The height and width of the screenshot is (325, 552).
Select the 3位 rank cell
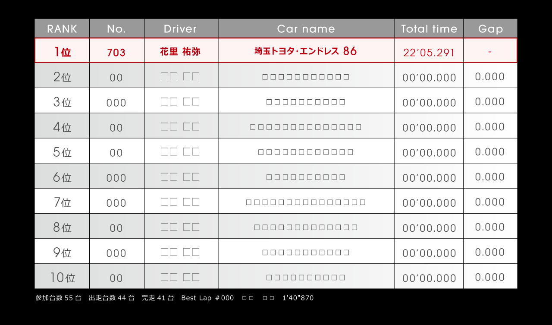[62, 101]
